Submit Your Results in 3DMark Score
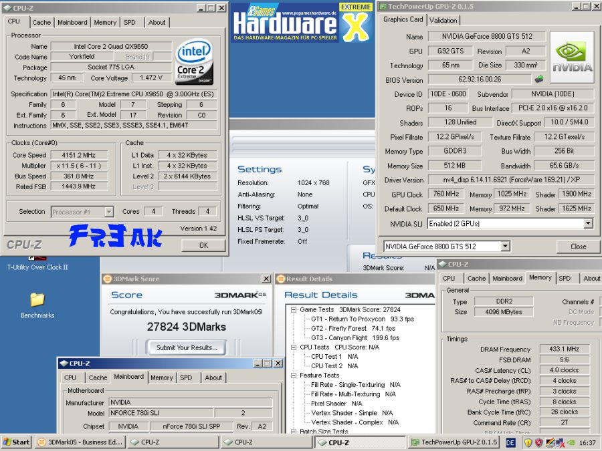 click(x=187, y=347)
